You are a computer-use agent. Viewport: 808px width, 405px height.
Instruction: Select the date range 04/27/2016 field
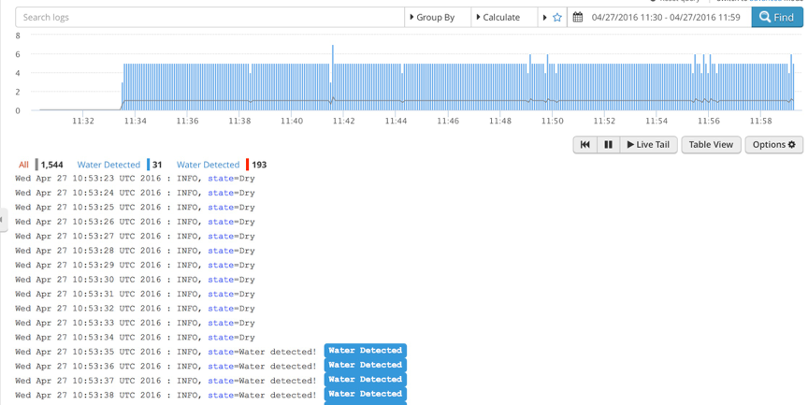666,17
